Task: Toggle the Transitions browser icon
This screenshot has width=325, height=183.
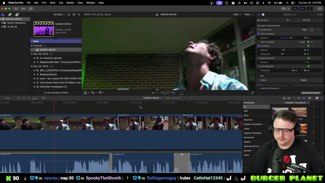Action: click(322, 98)
